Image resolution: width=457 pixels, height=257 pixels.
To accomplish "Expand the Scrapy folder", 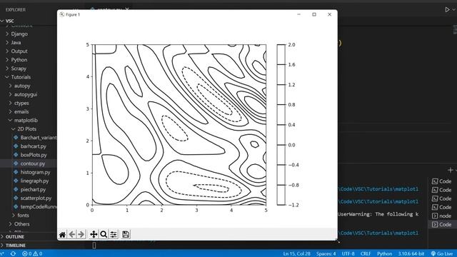I will (7, 69).
